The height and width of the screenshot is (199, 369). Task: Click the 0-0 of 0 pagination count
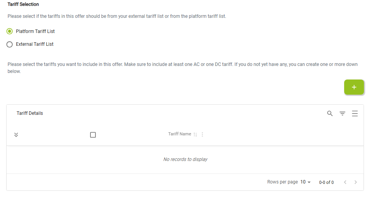326,182
